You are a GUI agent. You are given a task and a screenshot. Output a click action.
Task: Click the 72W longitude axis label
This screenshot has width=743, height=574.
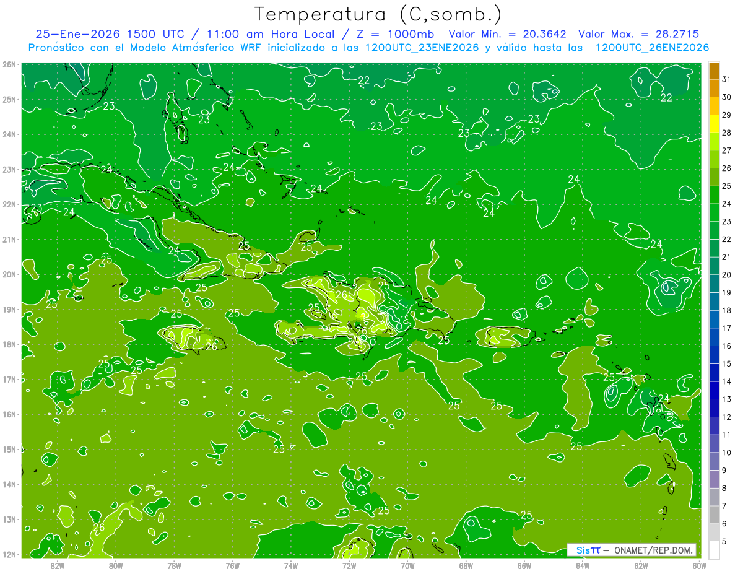[349, 565]
